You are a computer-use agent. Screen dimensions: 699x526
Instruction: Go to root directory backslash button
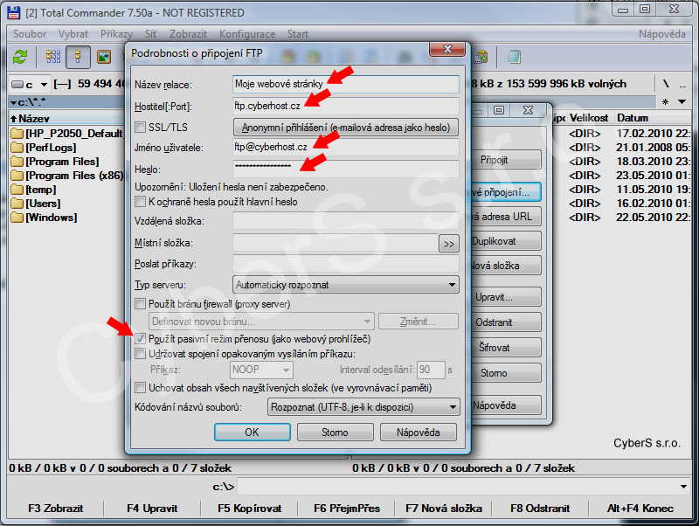click(x=666, y=84)
